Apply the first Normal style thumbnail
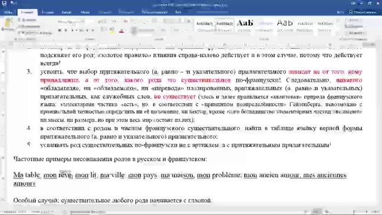382x215 pixels. (205, 26)
